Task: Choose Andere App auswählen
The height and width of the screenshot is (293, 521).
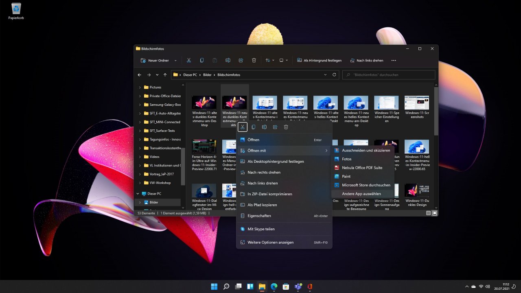Action: coord(363,194)
